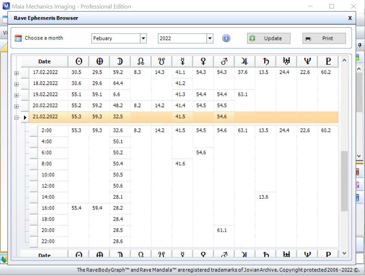The image size is (365, 276).
Task: Click the calendar icon beside Choose a month
Action: [x=18, y=38]
